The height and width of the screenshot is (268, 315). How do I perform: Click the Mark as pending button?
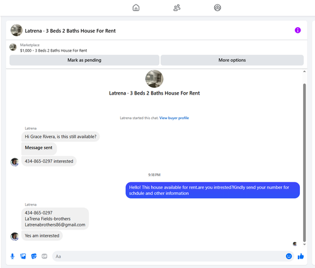(x=84, y=60)
